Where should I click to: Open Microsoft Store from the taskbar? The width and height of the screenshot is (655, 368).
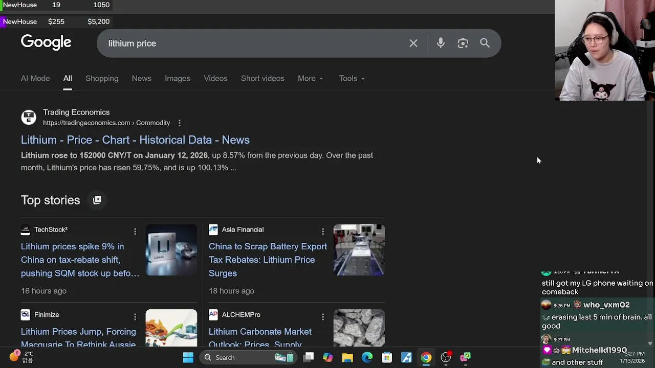387,357
